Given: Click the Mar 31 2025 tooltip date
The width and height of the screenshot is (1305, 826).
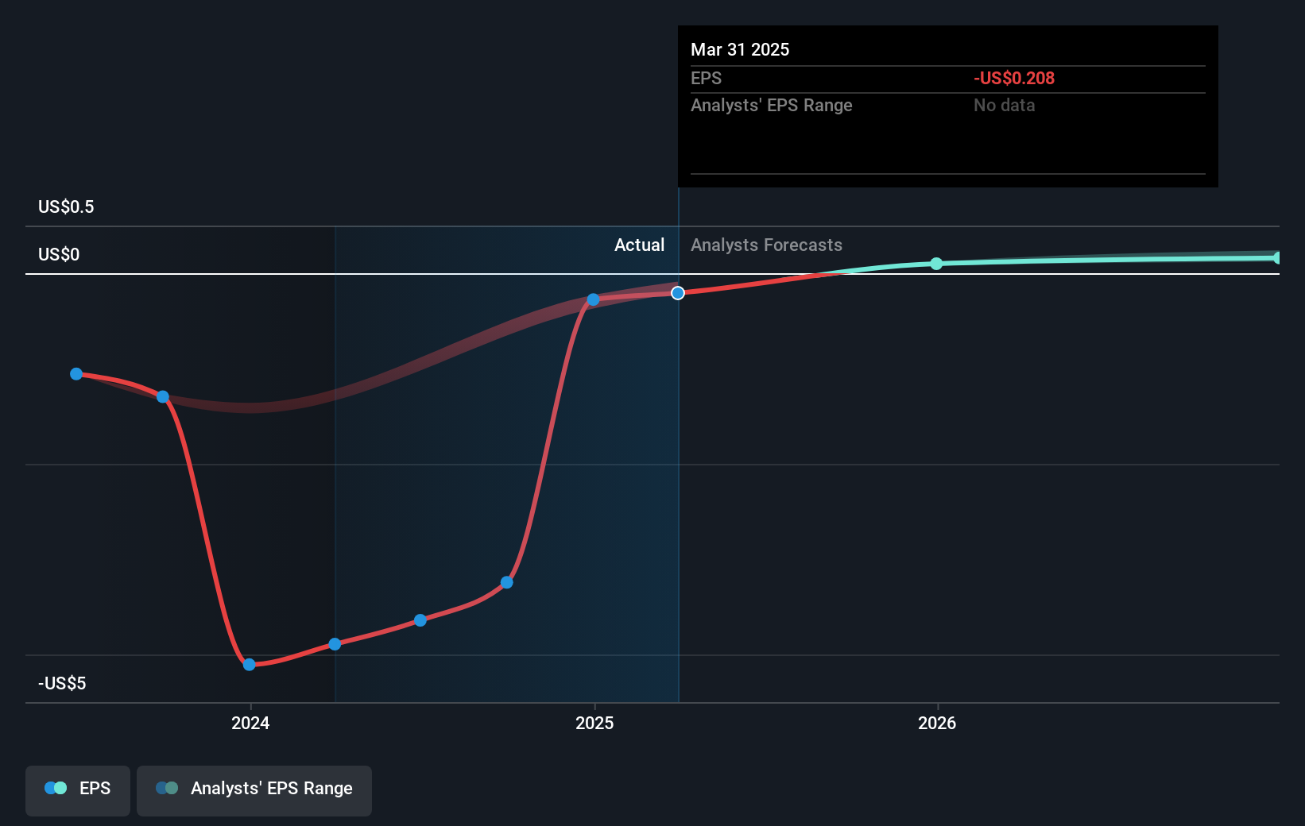Looking at the screenshot, I should point(740,49).
